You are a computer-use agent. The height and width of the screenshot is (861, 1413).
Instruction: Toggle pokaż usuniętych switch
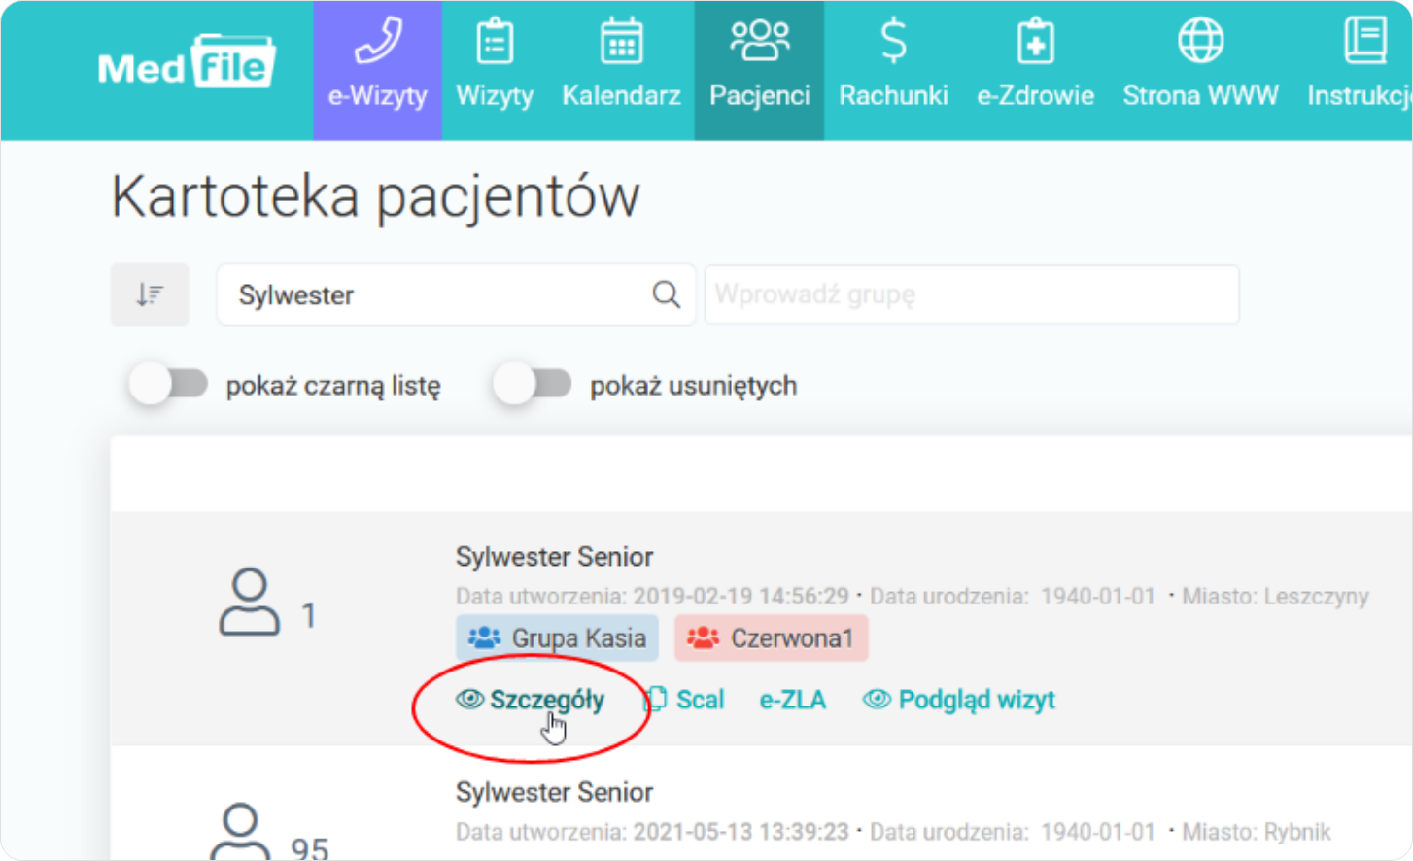(533, 384)
